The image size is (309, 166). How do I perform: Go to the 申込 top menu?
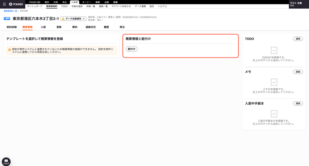(65, 2)
